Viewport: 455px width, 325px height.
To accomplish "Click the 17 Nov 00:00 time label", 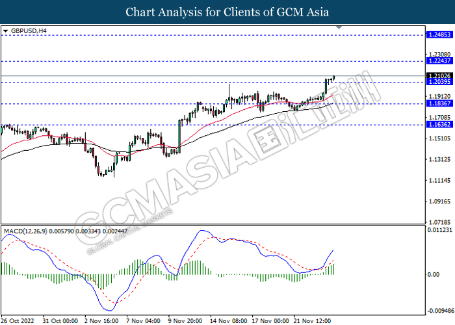I will (x=270, y=320).
